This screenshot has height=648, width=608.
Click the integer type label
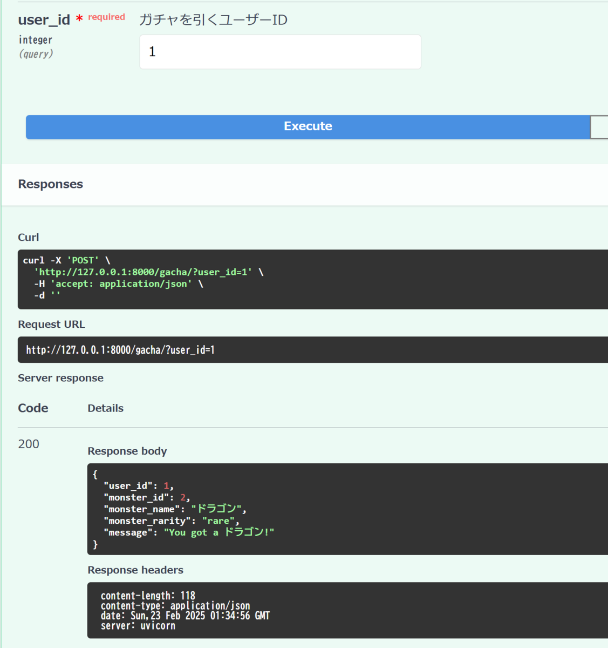36,40
